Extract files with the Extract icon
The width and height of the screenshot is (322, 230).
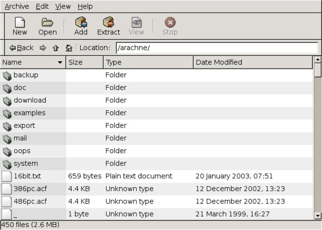coord(108,23)
